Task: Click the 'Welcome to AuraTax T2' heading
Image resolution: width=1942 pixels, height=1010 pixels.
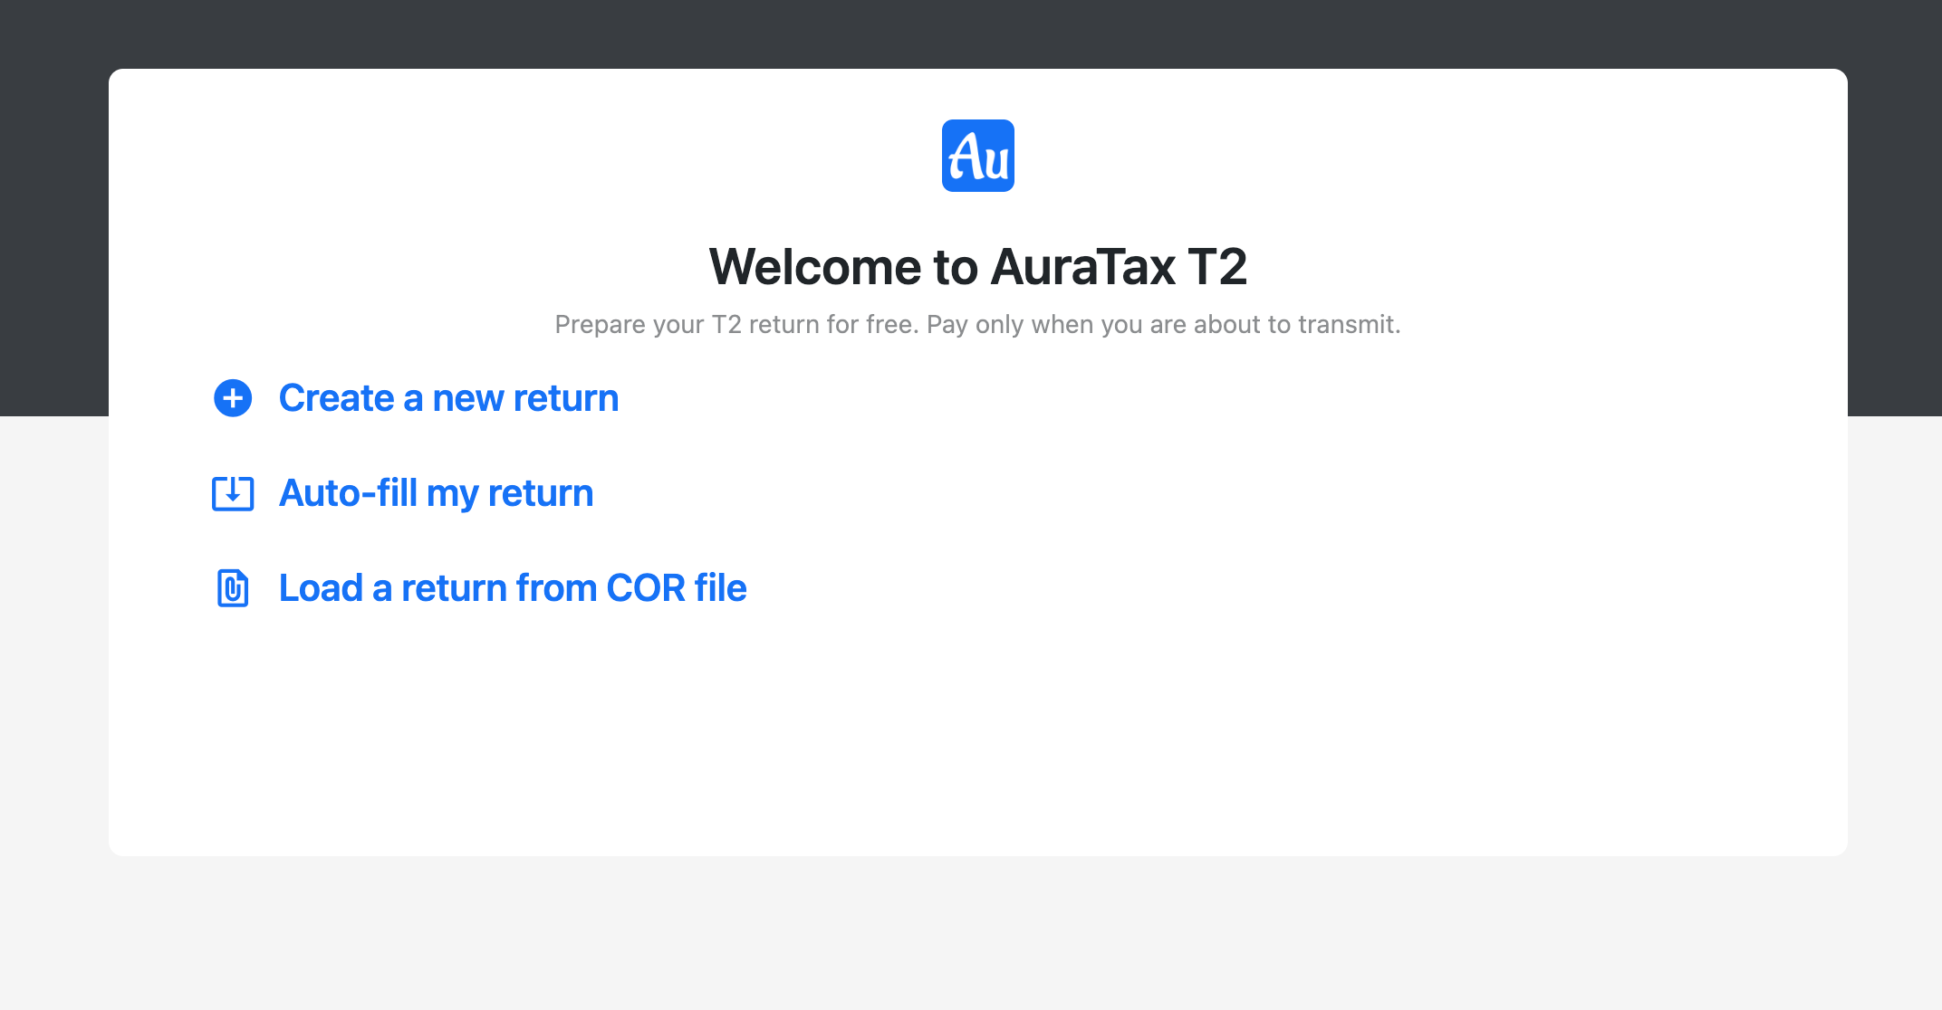Action: 977,267
